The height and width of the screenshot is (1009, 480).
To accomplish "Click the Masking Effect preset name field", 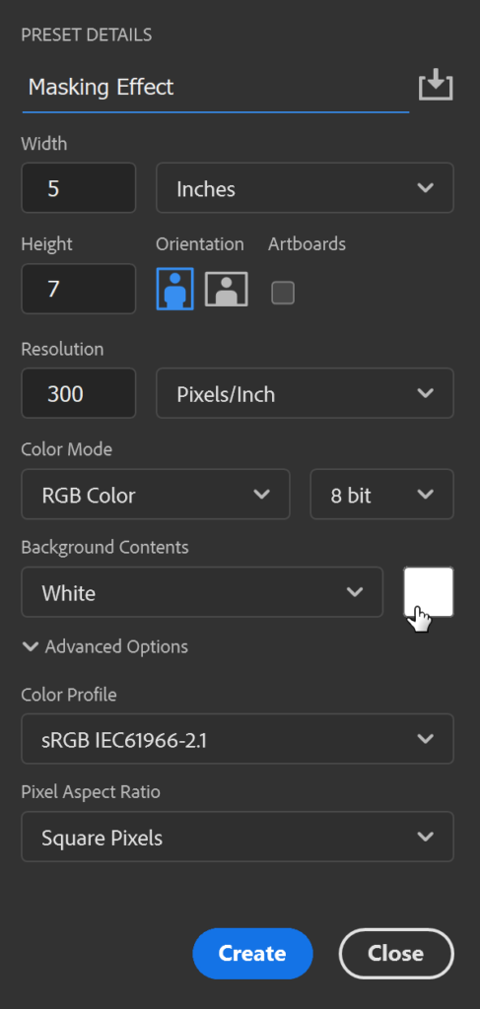I will pyautogui.click(x=216, y=87).
